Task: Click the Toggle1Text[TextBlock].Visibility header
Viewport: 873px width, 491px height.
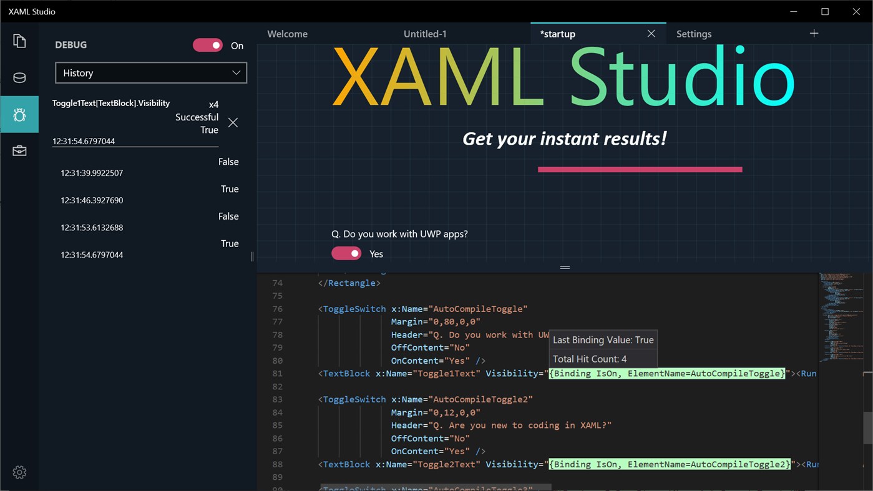Action: [x=111, y=103]
